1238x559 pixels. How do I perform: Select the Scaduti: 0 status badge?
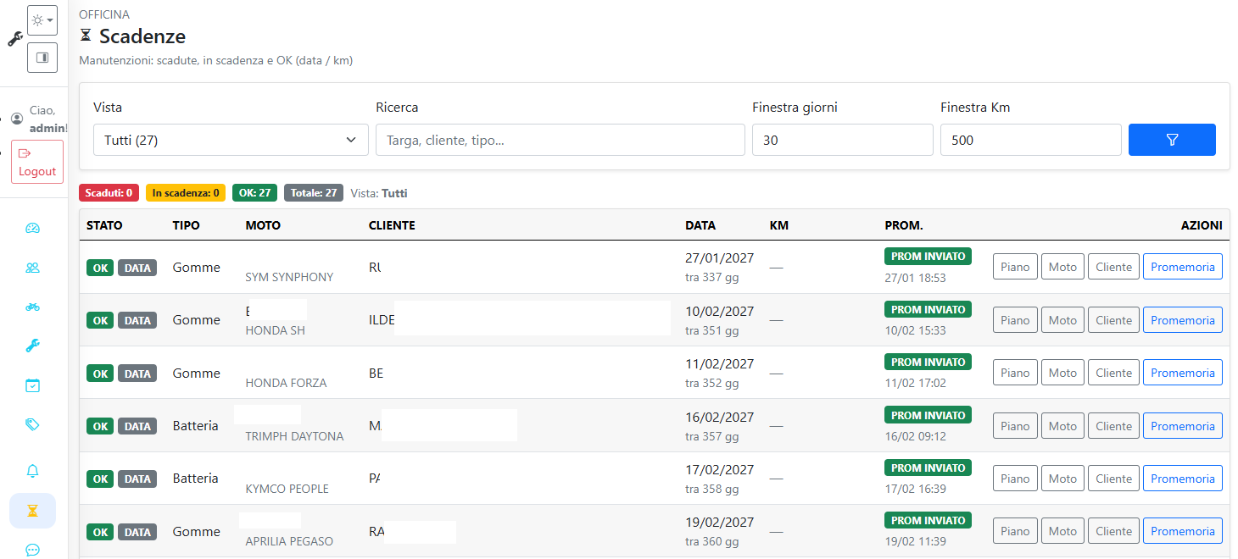(x=109, y=192)
